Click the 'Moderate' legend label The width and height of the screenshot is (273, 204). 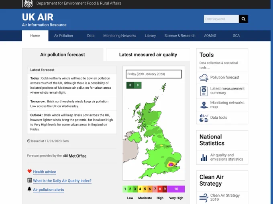coord(145,198)
